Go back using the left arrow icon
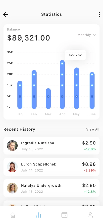Image resolution: width=103 pixels, height=224 pixels. coord(6,14)
